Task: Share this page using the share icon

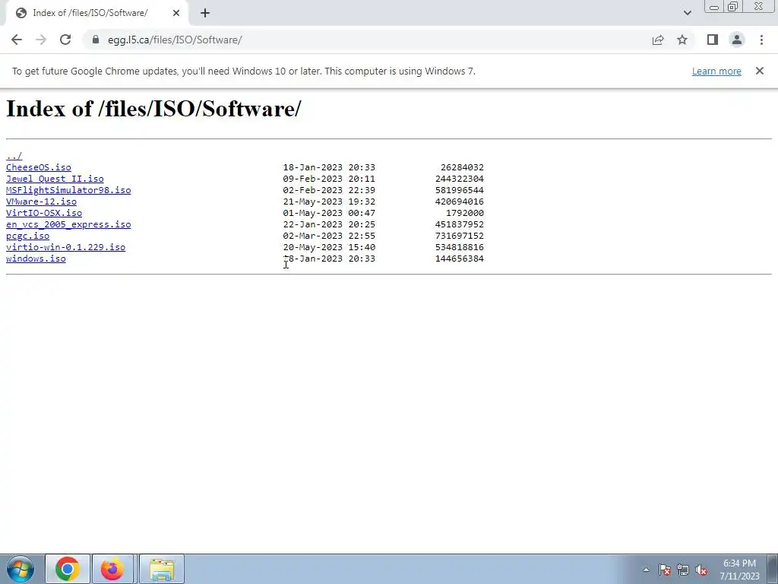Action: (x=658, y=40)
